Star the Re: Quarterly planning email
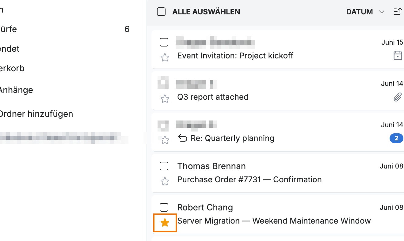Image resolution: width=404 pixels, height=241 pixels. pos(165,140)
